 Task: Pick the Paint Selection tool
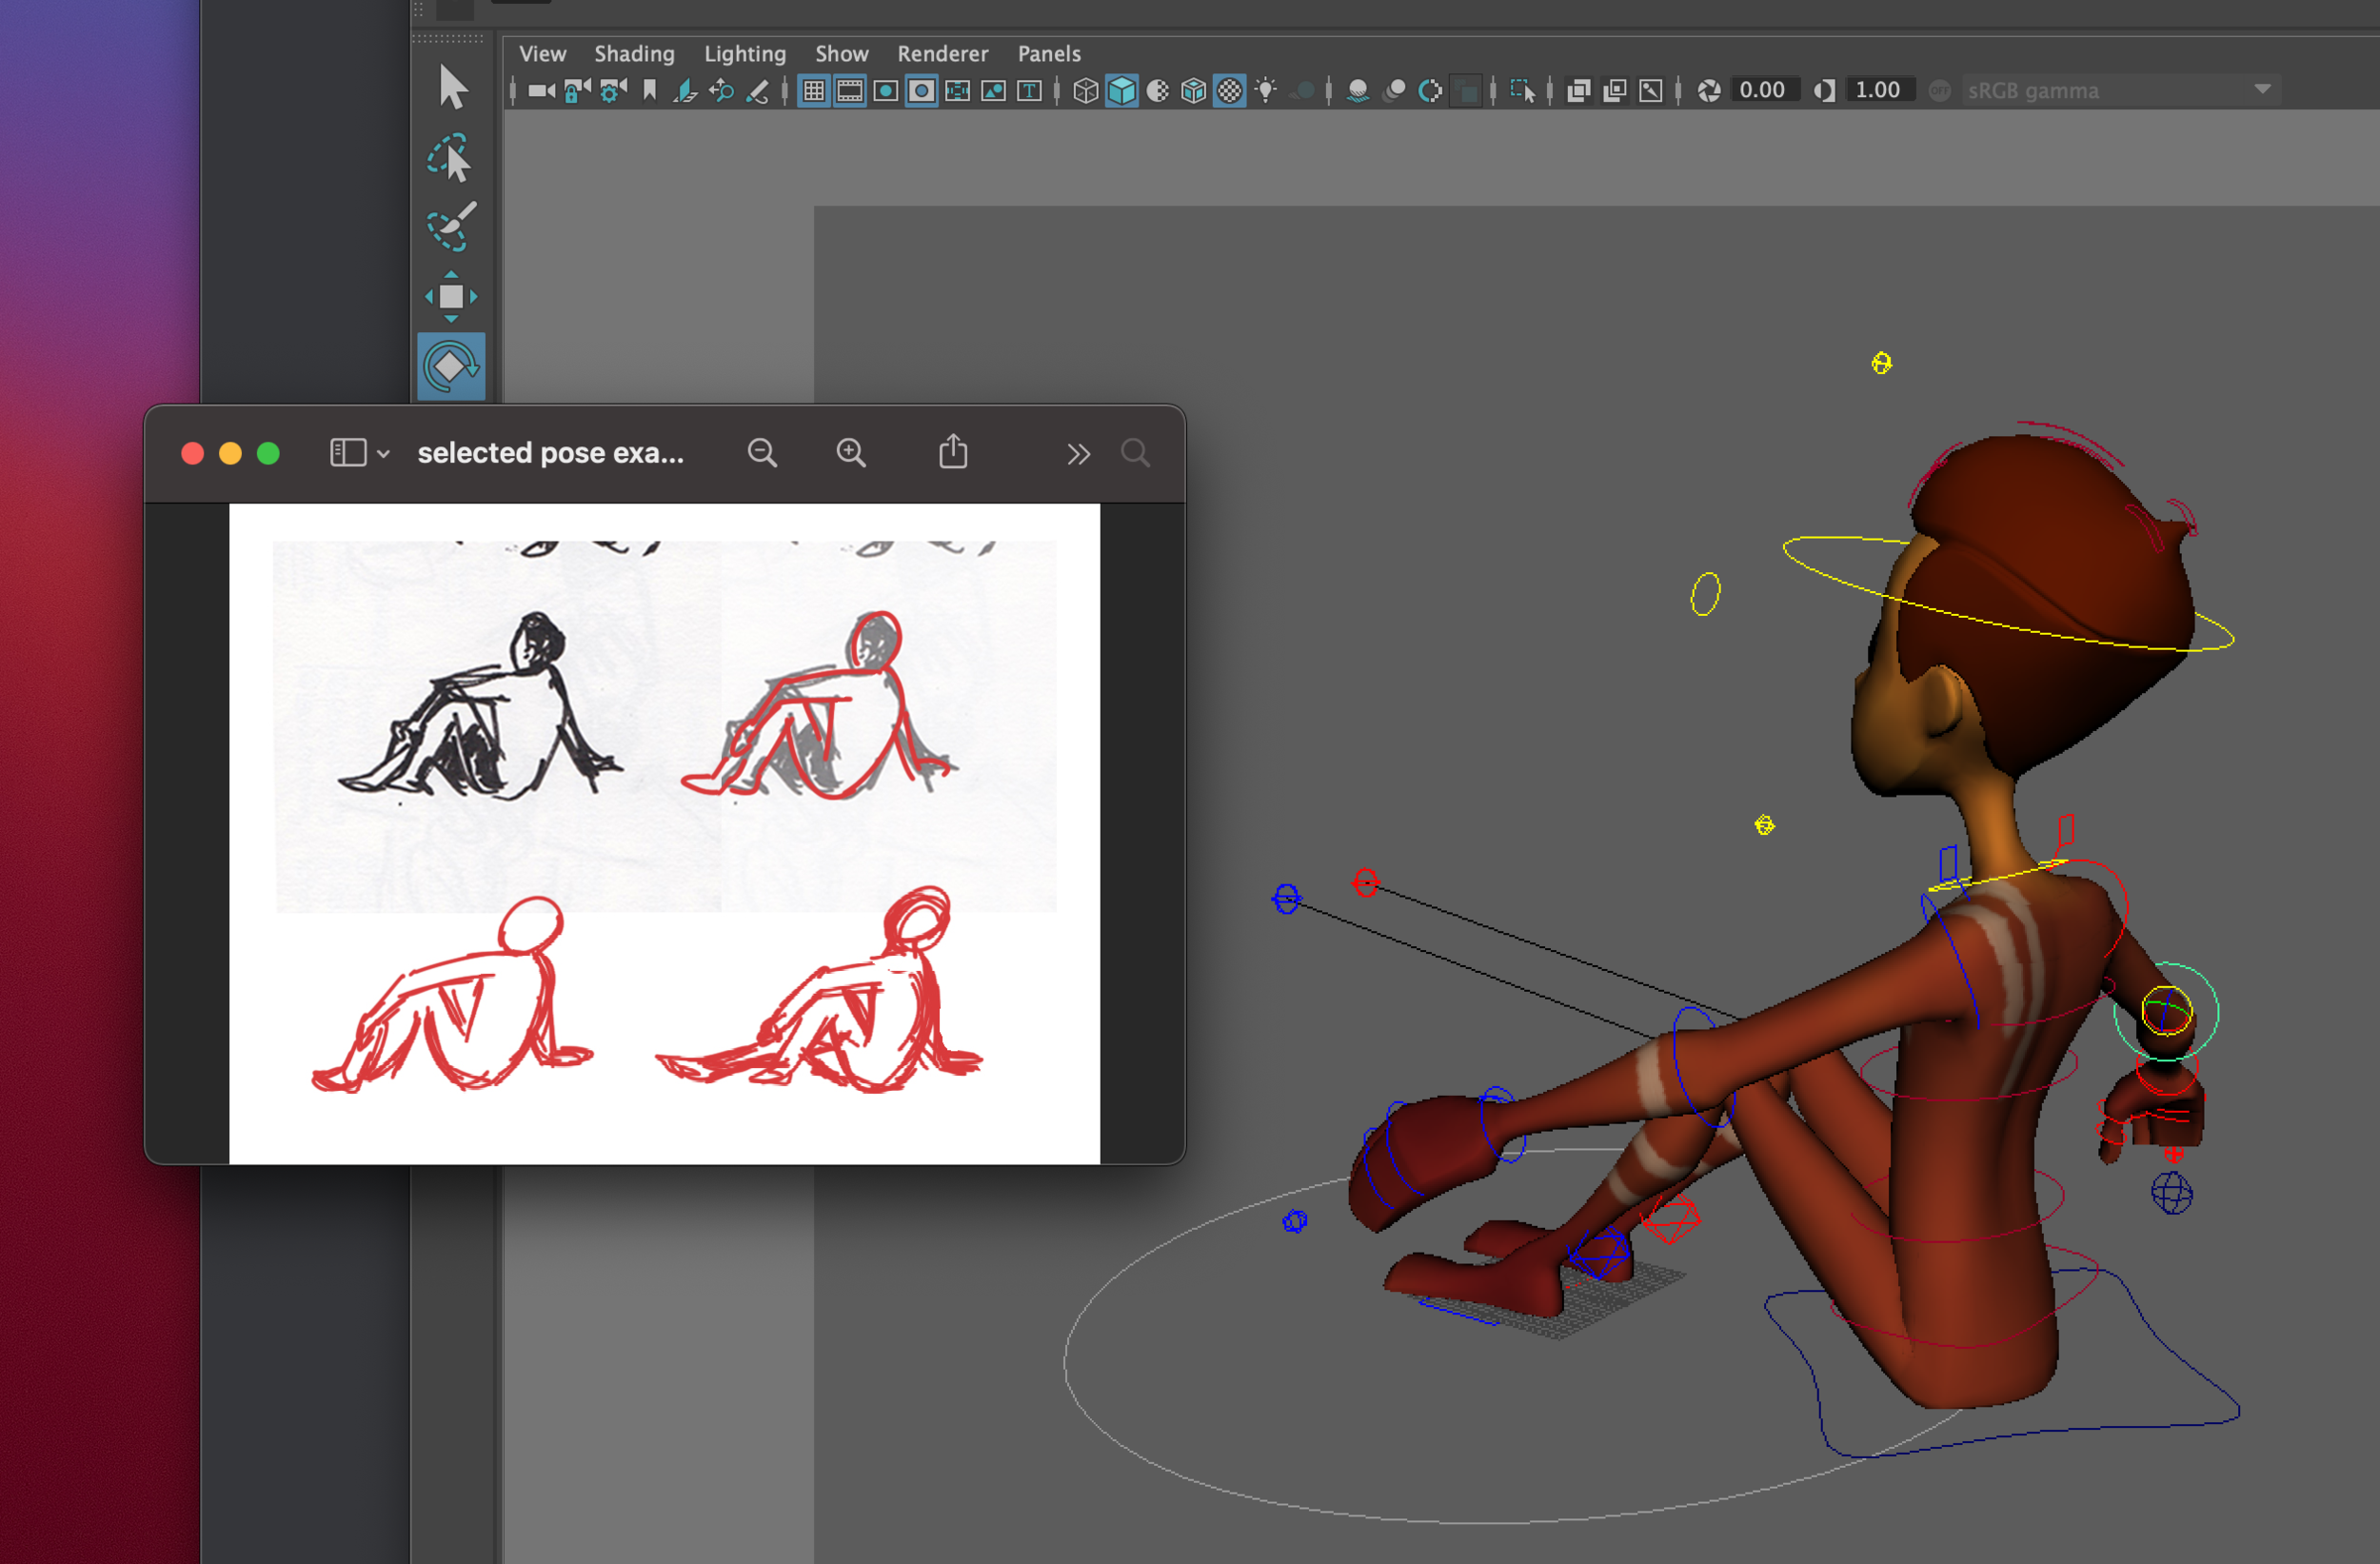(450, 227)
